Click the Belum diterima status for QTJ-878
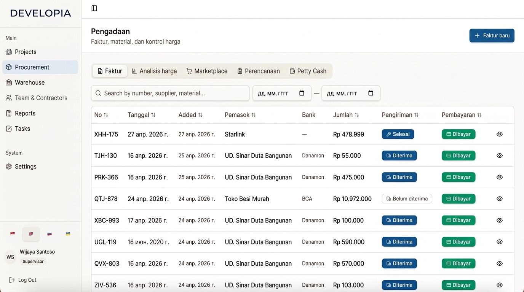524x292 pixels. click(407, 199)
